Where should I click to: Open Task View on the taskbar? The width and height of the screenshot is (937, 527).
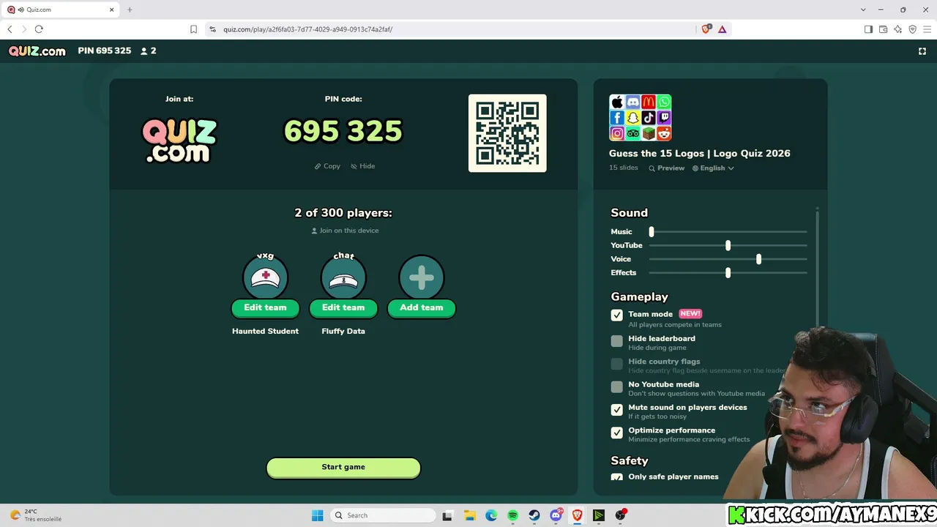447,515
